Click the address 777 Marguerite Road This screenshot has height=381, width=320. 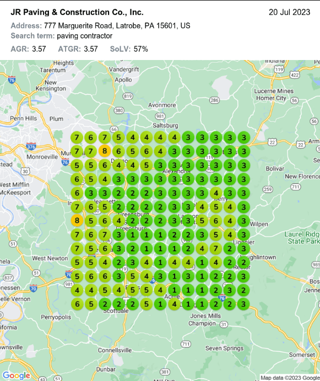coord(117,25)
